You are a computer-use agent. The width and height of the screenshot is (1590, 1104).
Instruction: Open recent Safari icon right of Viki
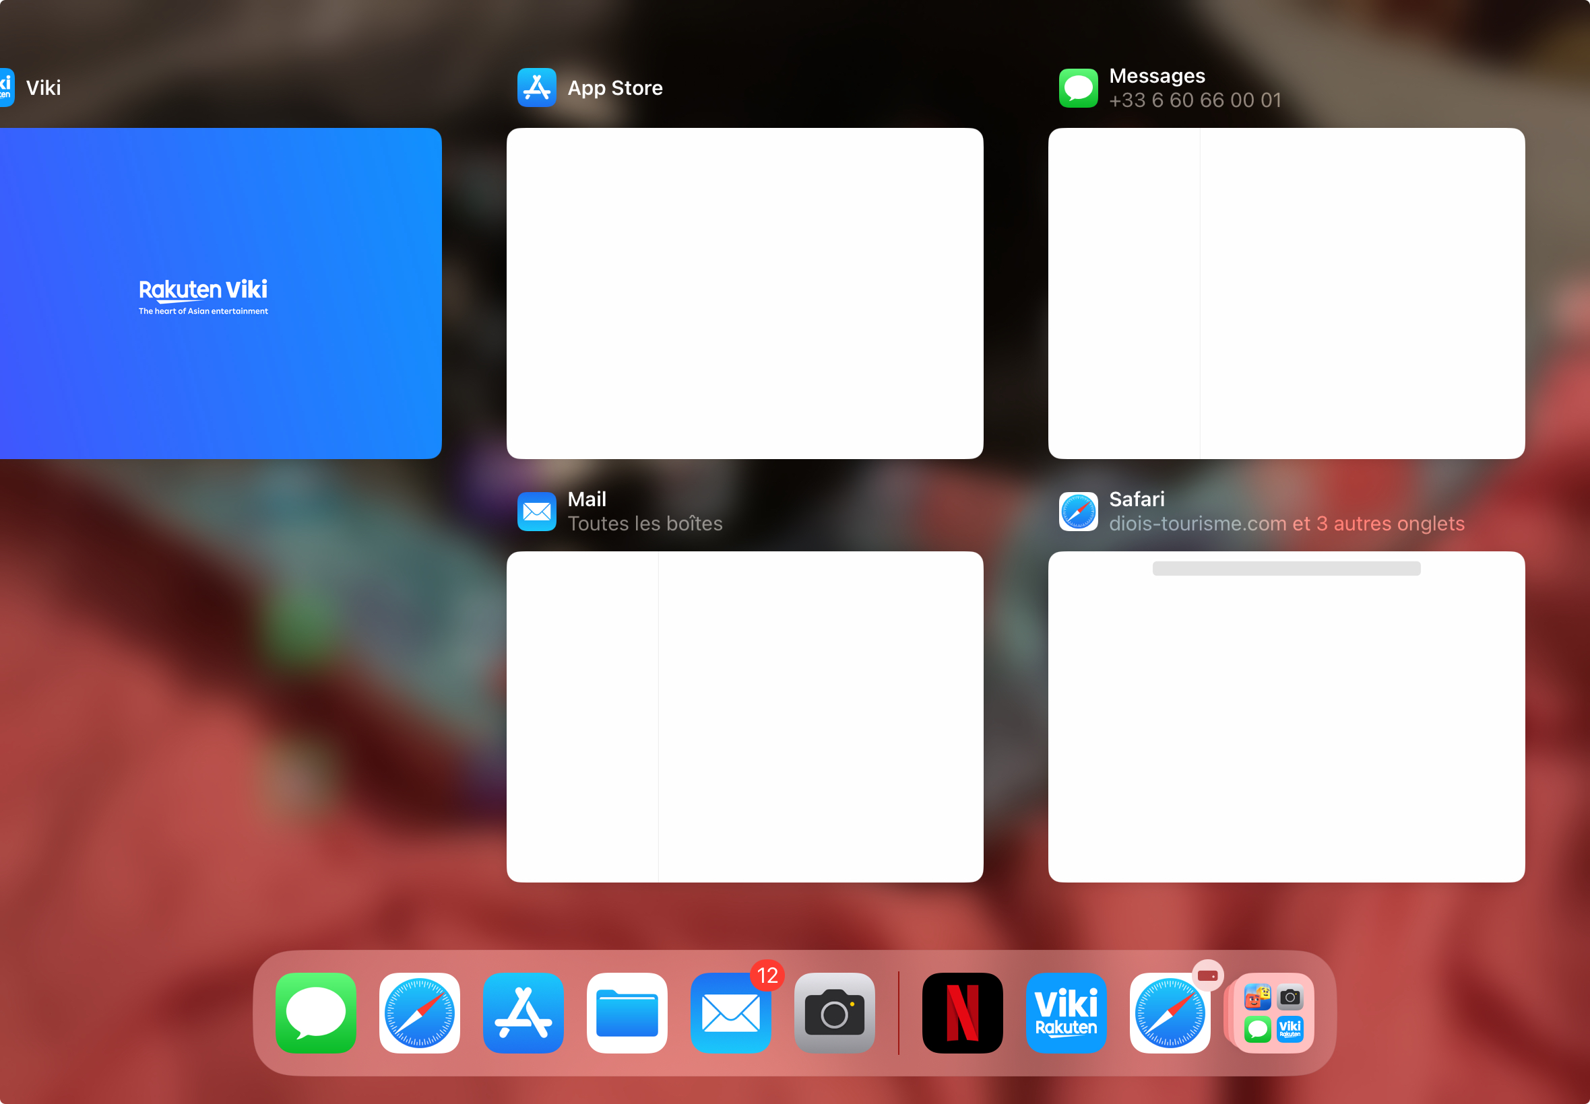[1170, 1012]
